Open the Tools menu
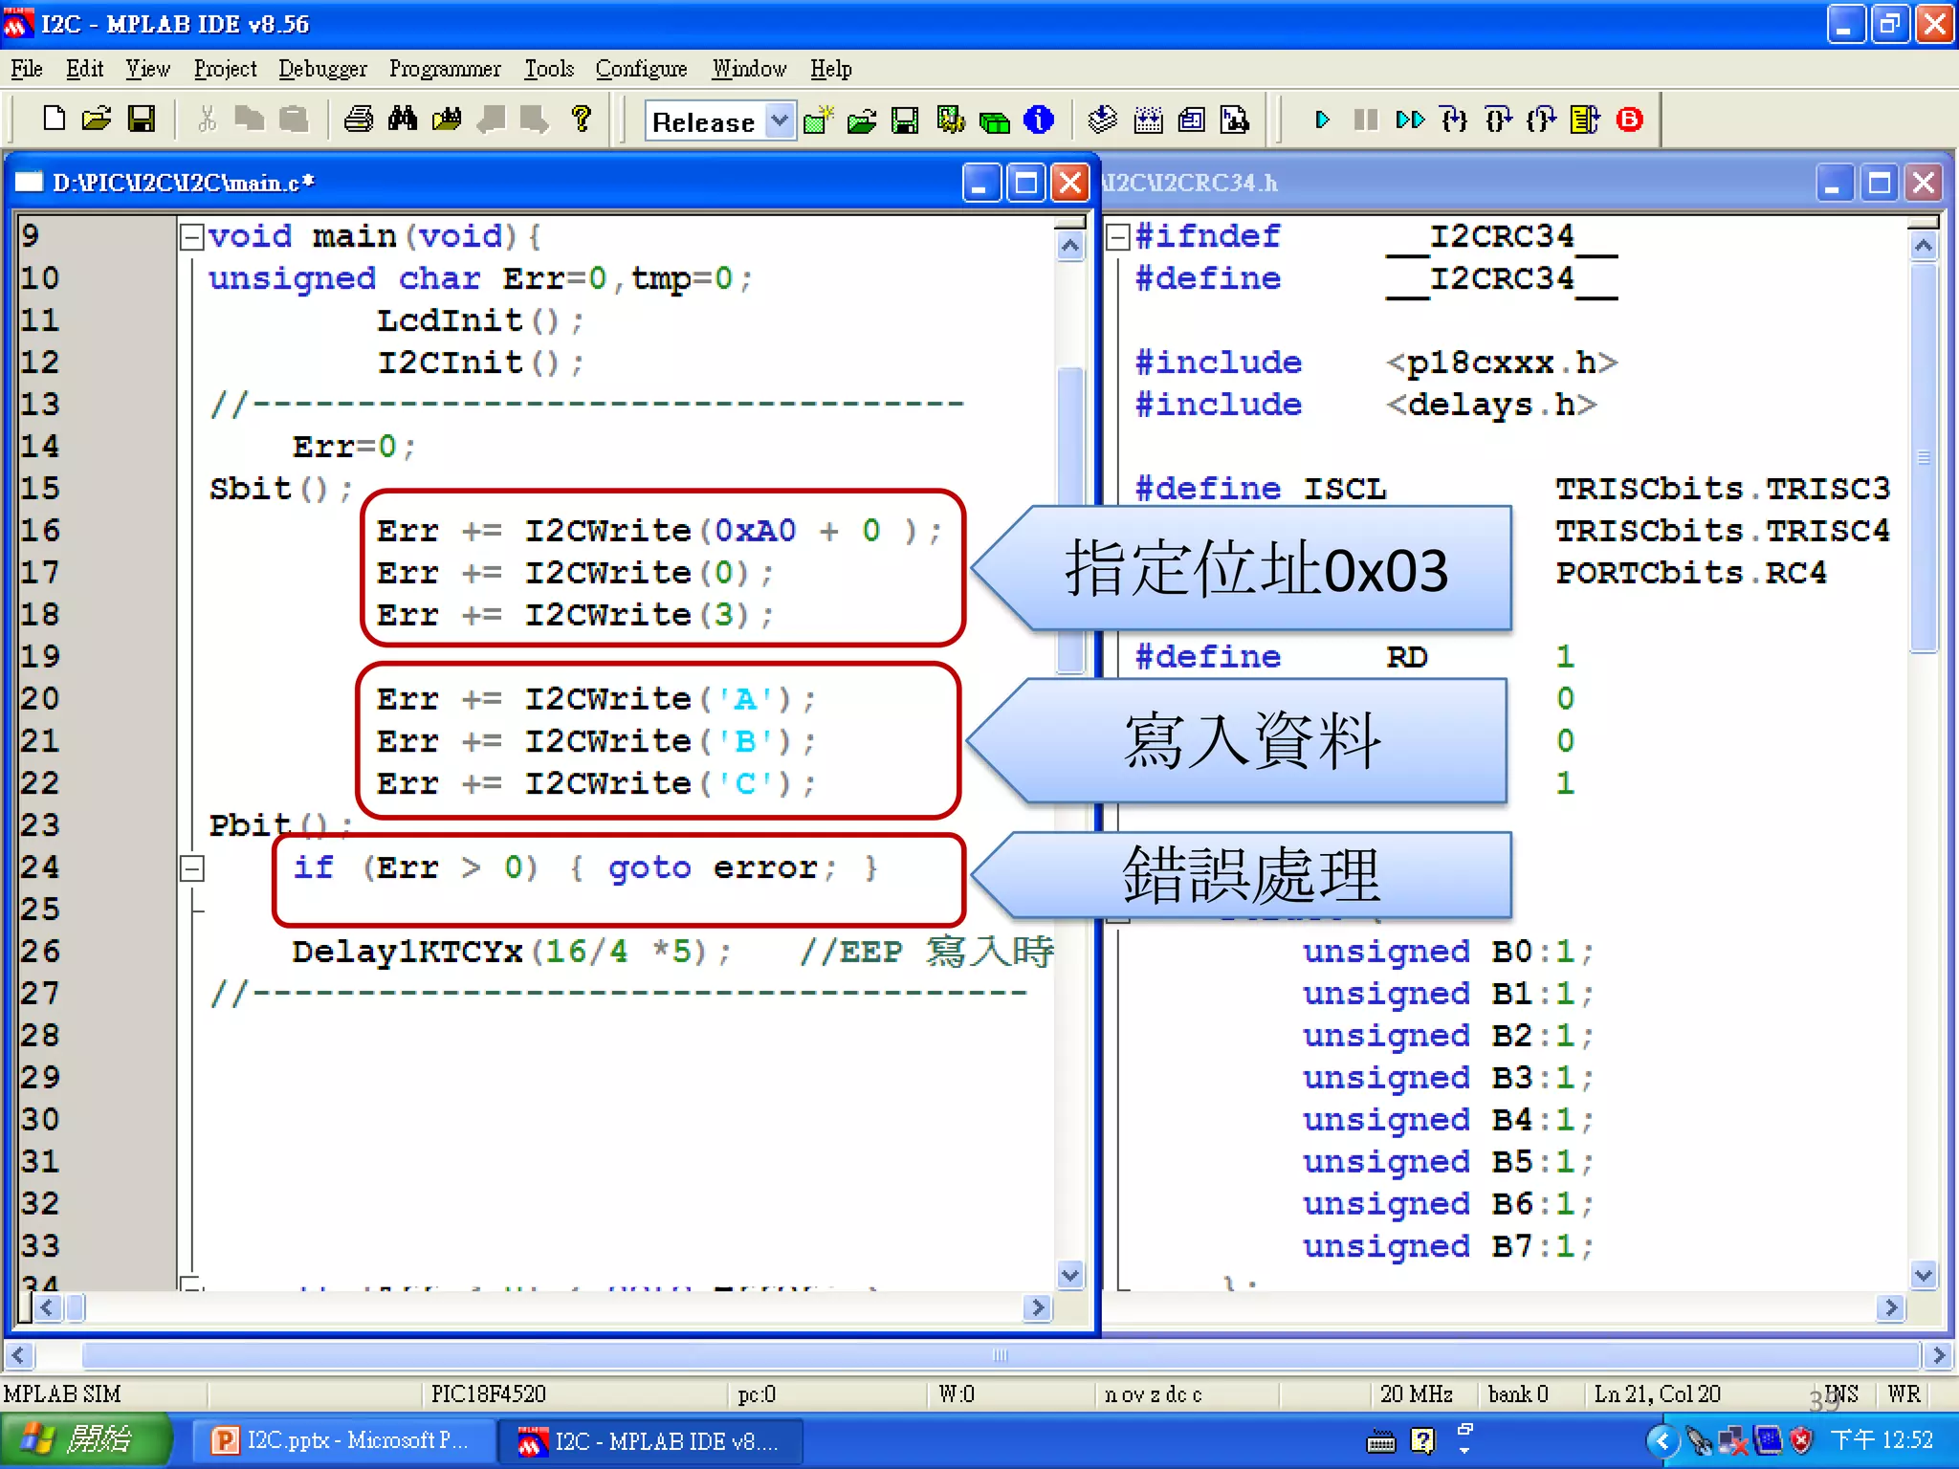 tap(549, 69)
